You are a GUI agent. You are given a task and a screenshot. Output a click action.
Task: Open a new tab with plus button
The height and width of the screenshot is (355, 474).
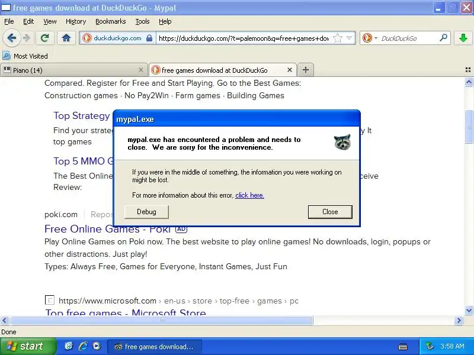coord(306,70)
